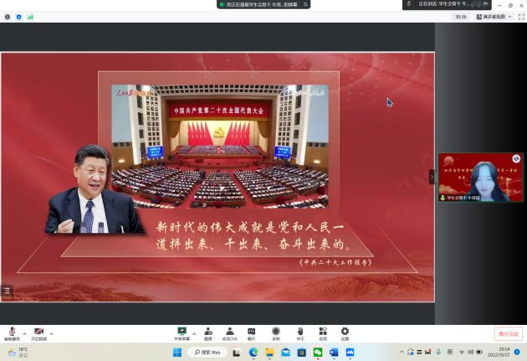Image resolution: width=527 pixels, height=361 pixels.
Task: Click the red Leave Meeting button
Action: click(x=508, y=333)
